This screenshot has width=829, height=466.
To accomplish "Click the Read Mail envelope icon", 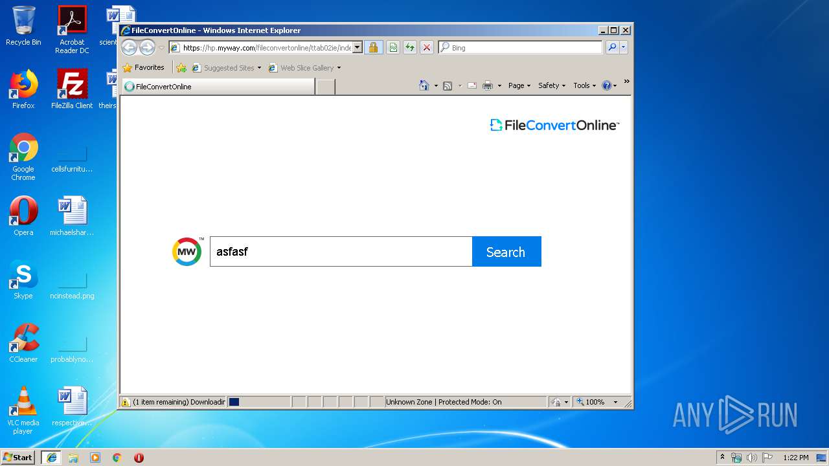I will [x=472, y=85].
